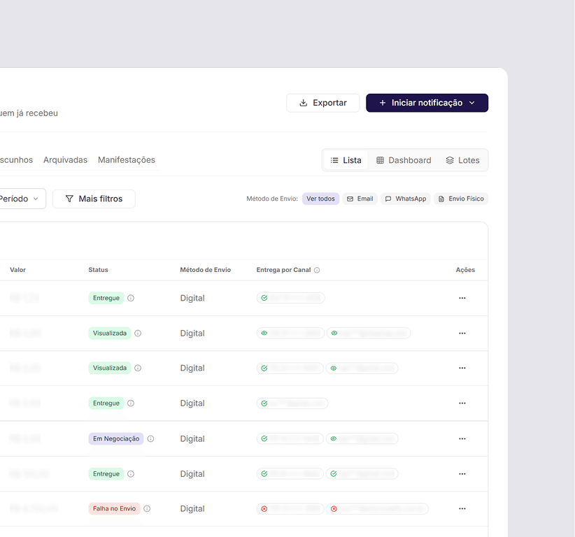Open Mais filtros
575x537 pixels.
(94, 199)
